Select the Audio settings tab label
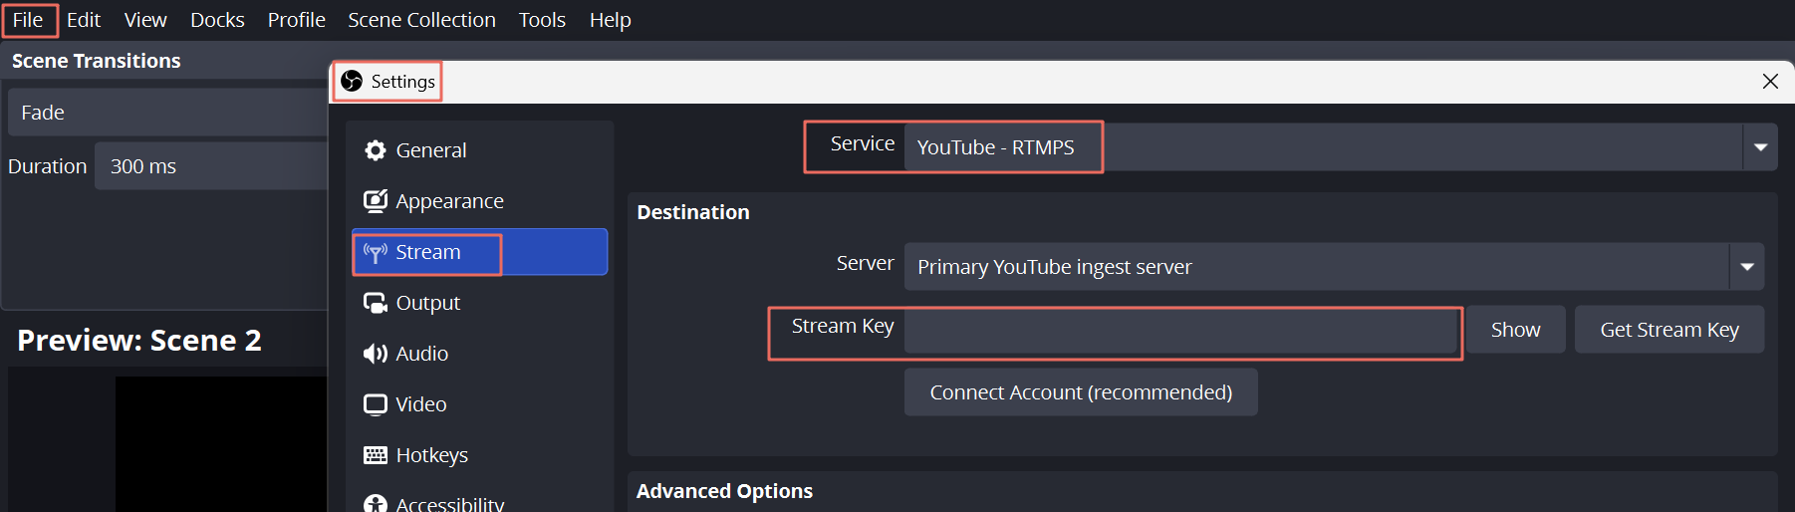Image resolution: width=1795 pixels, height=512 pixels. pyautogui.click(x=422, y=354)
